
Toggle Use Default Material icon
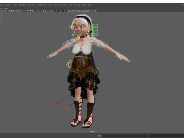click(x=14, y=11)
